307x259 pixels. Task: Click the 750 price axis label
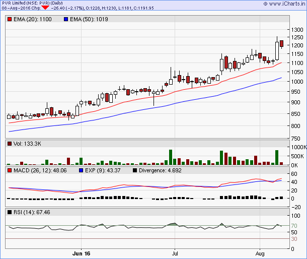tap(295, 139)
